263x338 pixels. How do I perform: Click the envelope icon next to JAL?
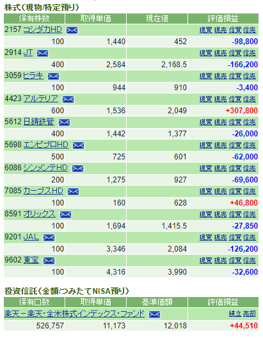(49, 237)
